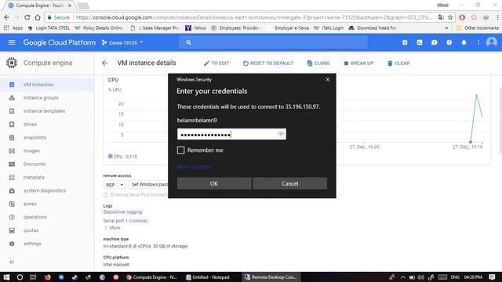Image resolution: width=502 pixels, height=282 pixels.
Task: Open system diagnostics in sidebar
Action: click(x=47, y=190)
